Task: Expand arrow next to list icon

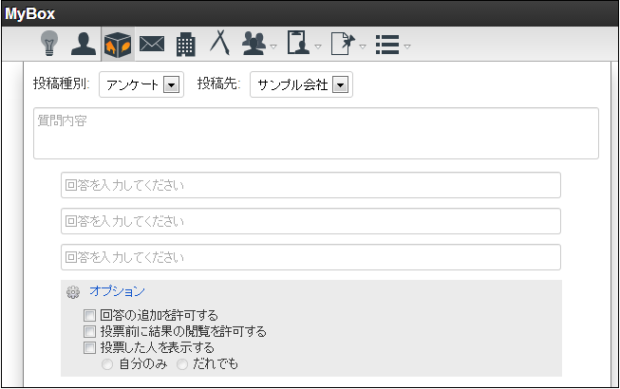Action: click(x=407, y=46)
